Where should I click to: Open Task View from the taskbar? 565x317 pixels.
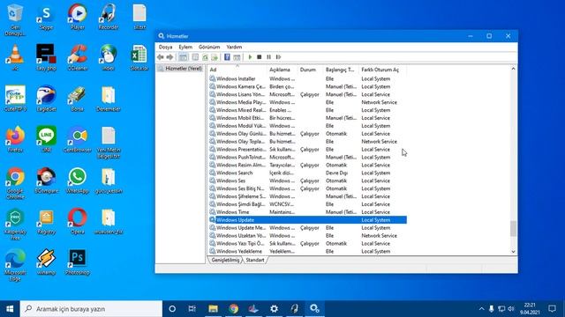(192, 309)
